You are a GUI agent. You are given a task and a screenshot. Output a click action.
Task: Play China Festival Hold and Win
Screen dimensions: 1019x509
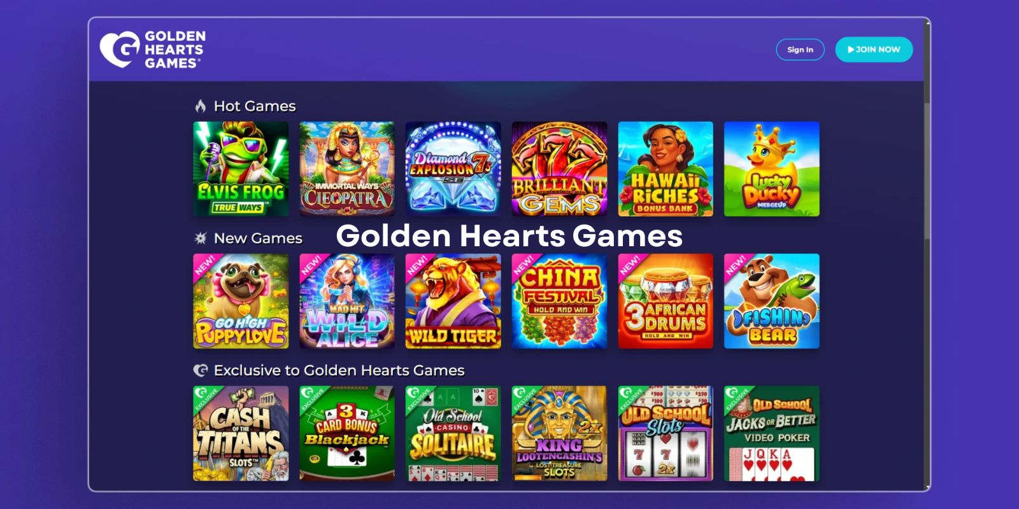point(559,301)
